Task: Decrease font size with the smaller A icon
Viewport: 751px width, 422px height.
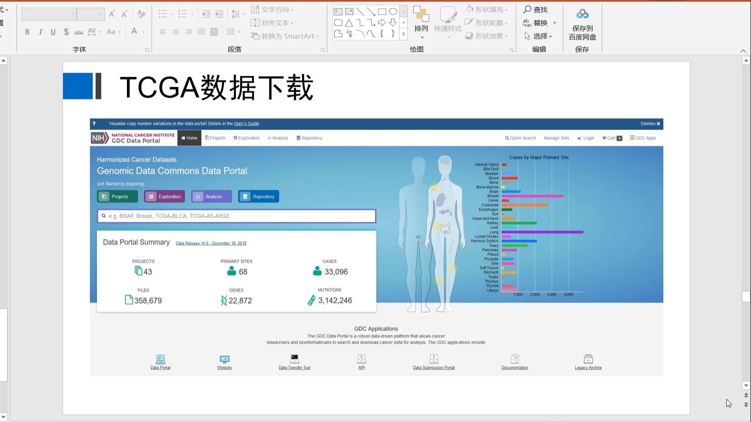Action: pyautogui.click(x=124, y=14)
